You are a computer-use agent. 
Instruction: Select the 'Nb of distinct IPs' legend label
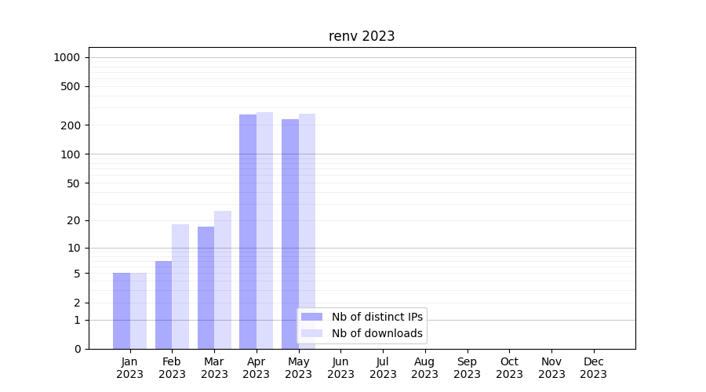click(x=377, y=317)
